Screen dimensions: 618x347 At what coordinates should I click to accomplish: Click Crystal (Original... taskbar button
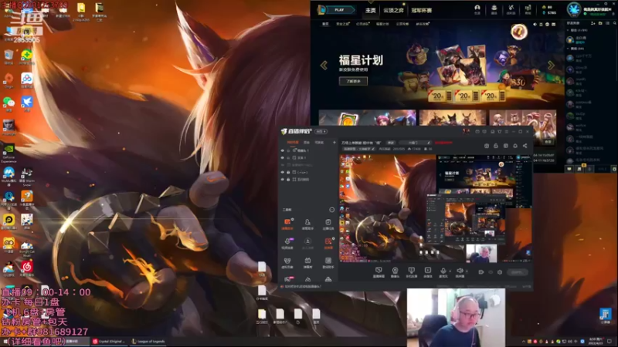(x=110, y=342)
